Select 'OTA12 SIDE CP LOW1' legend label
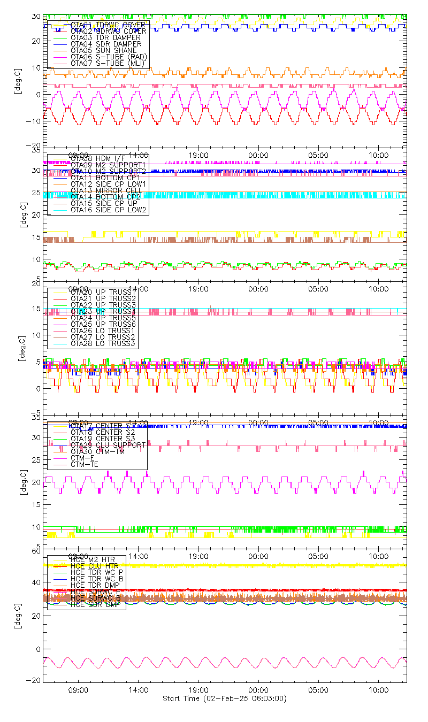 (x=109, y=183)
